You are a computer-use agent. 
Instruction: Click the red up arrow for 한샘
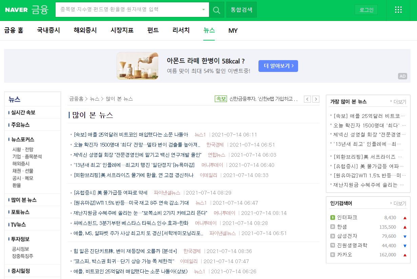coord(405,227)
